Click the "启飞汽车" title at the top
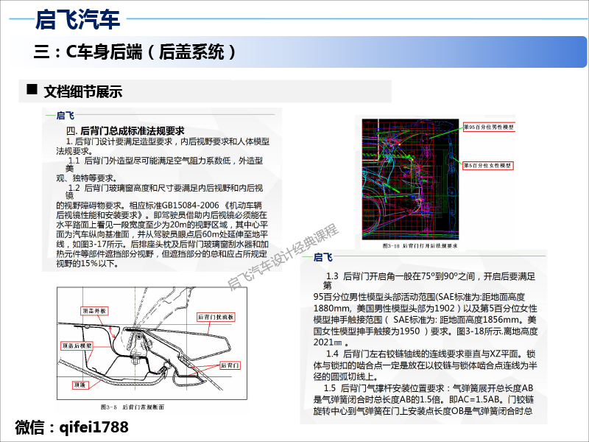The width and height of the screenshot is (589, 442). tap(77, 19)
